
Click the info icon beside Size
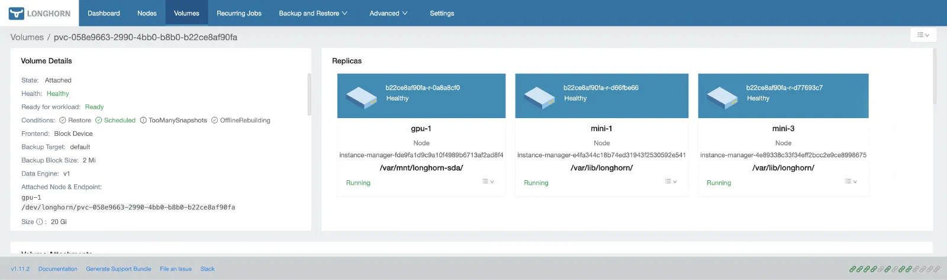click(x=40, y=222)
